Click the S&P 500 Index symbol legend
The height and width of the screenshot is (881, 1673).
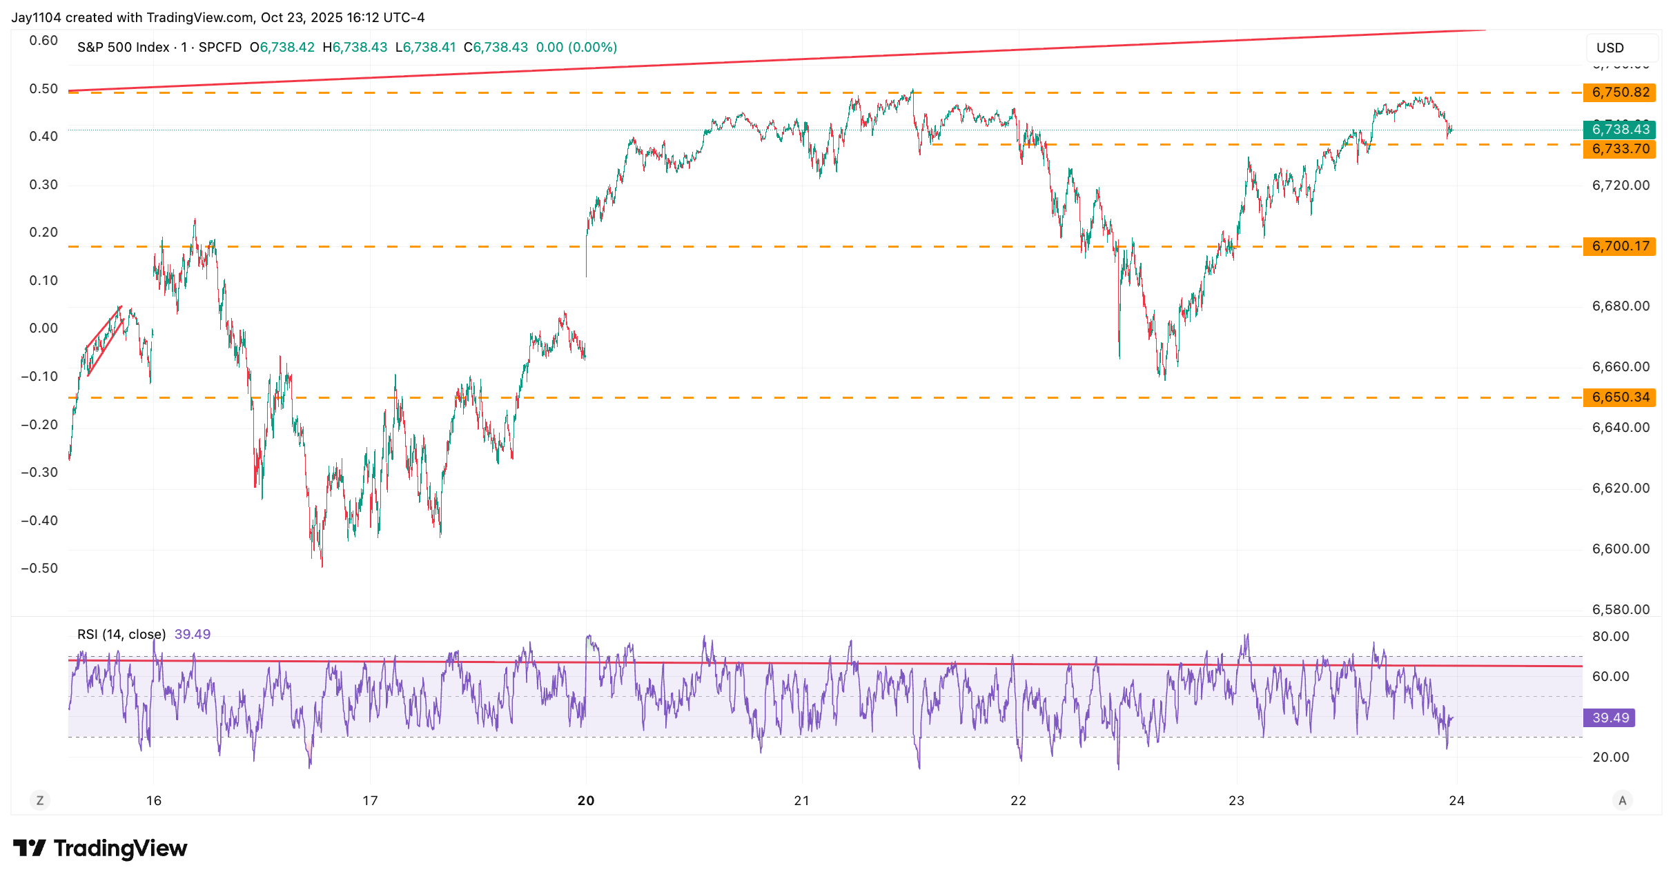click(x=123, y=48)
